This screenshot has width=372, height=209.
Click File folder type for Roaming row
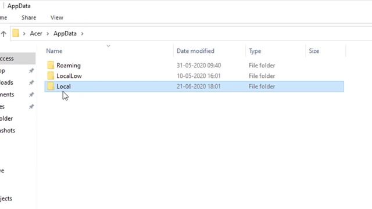point(262,66)
